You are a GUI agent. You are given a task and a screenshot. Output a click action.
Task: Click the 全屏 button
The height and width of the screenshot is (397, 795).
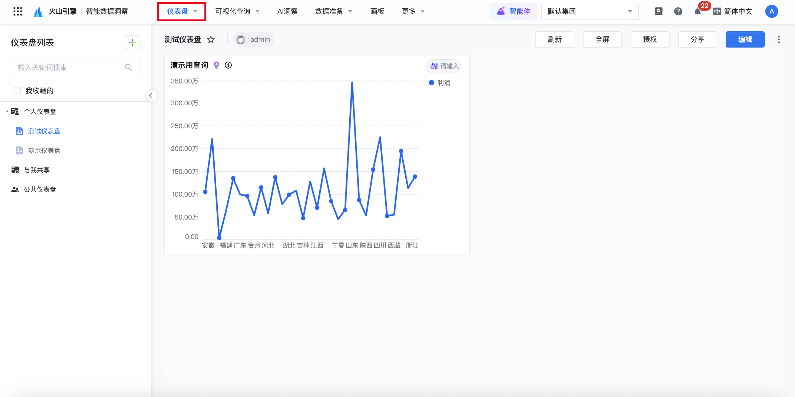click(x=602, y=39)
